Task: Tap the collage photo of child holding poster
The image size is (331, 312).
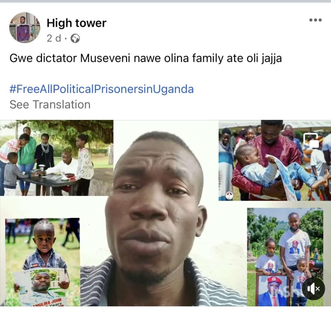Action: pyautogui.click(x=42, y=262)
